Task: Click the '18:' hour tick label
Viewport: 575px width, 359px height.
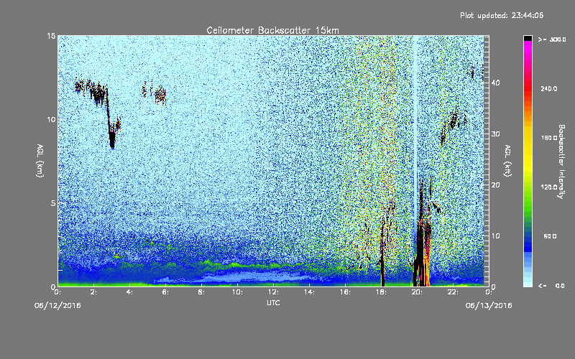Action: [x=381, y=292]
